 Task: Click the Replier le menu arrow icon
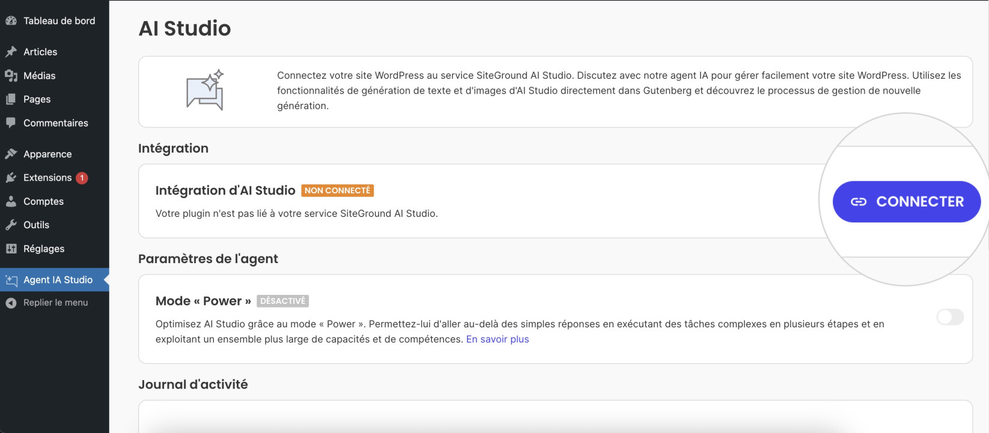point(11,303)
